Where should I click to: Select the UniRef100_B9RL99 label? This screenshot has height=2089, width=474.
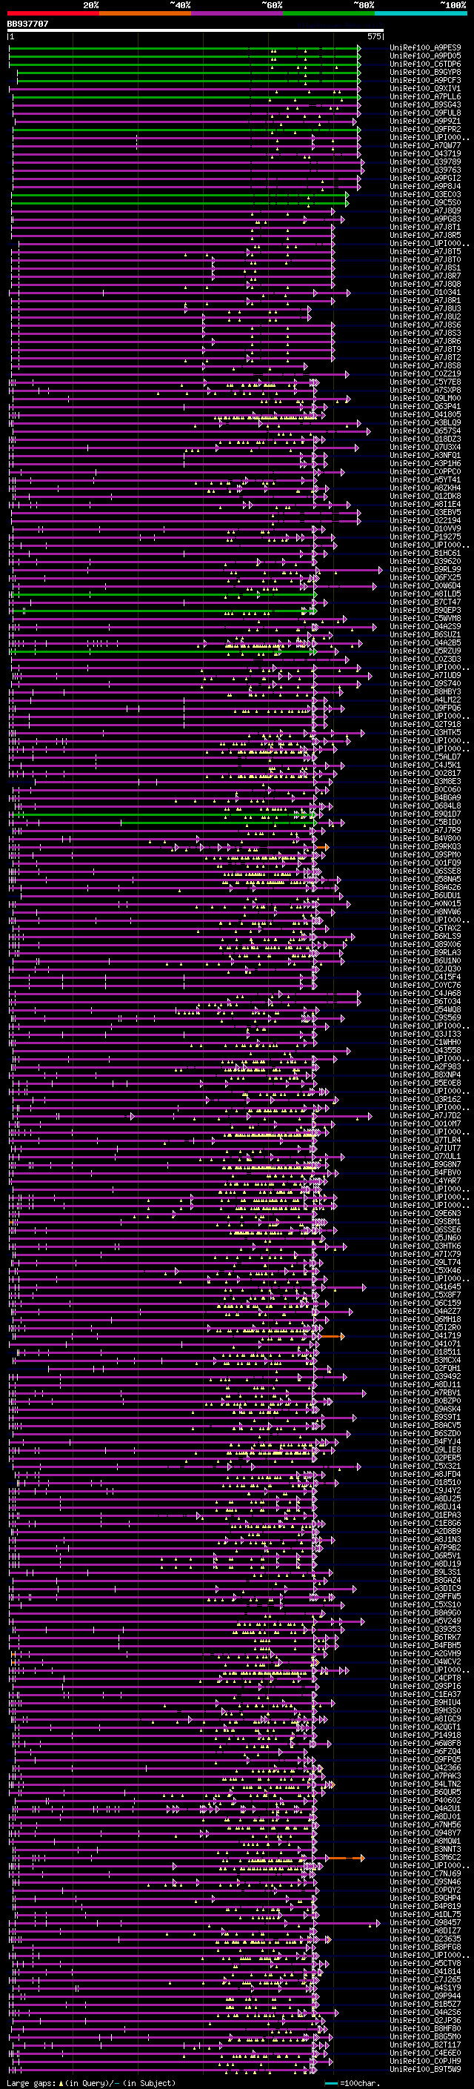[x=425, y=569]
